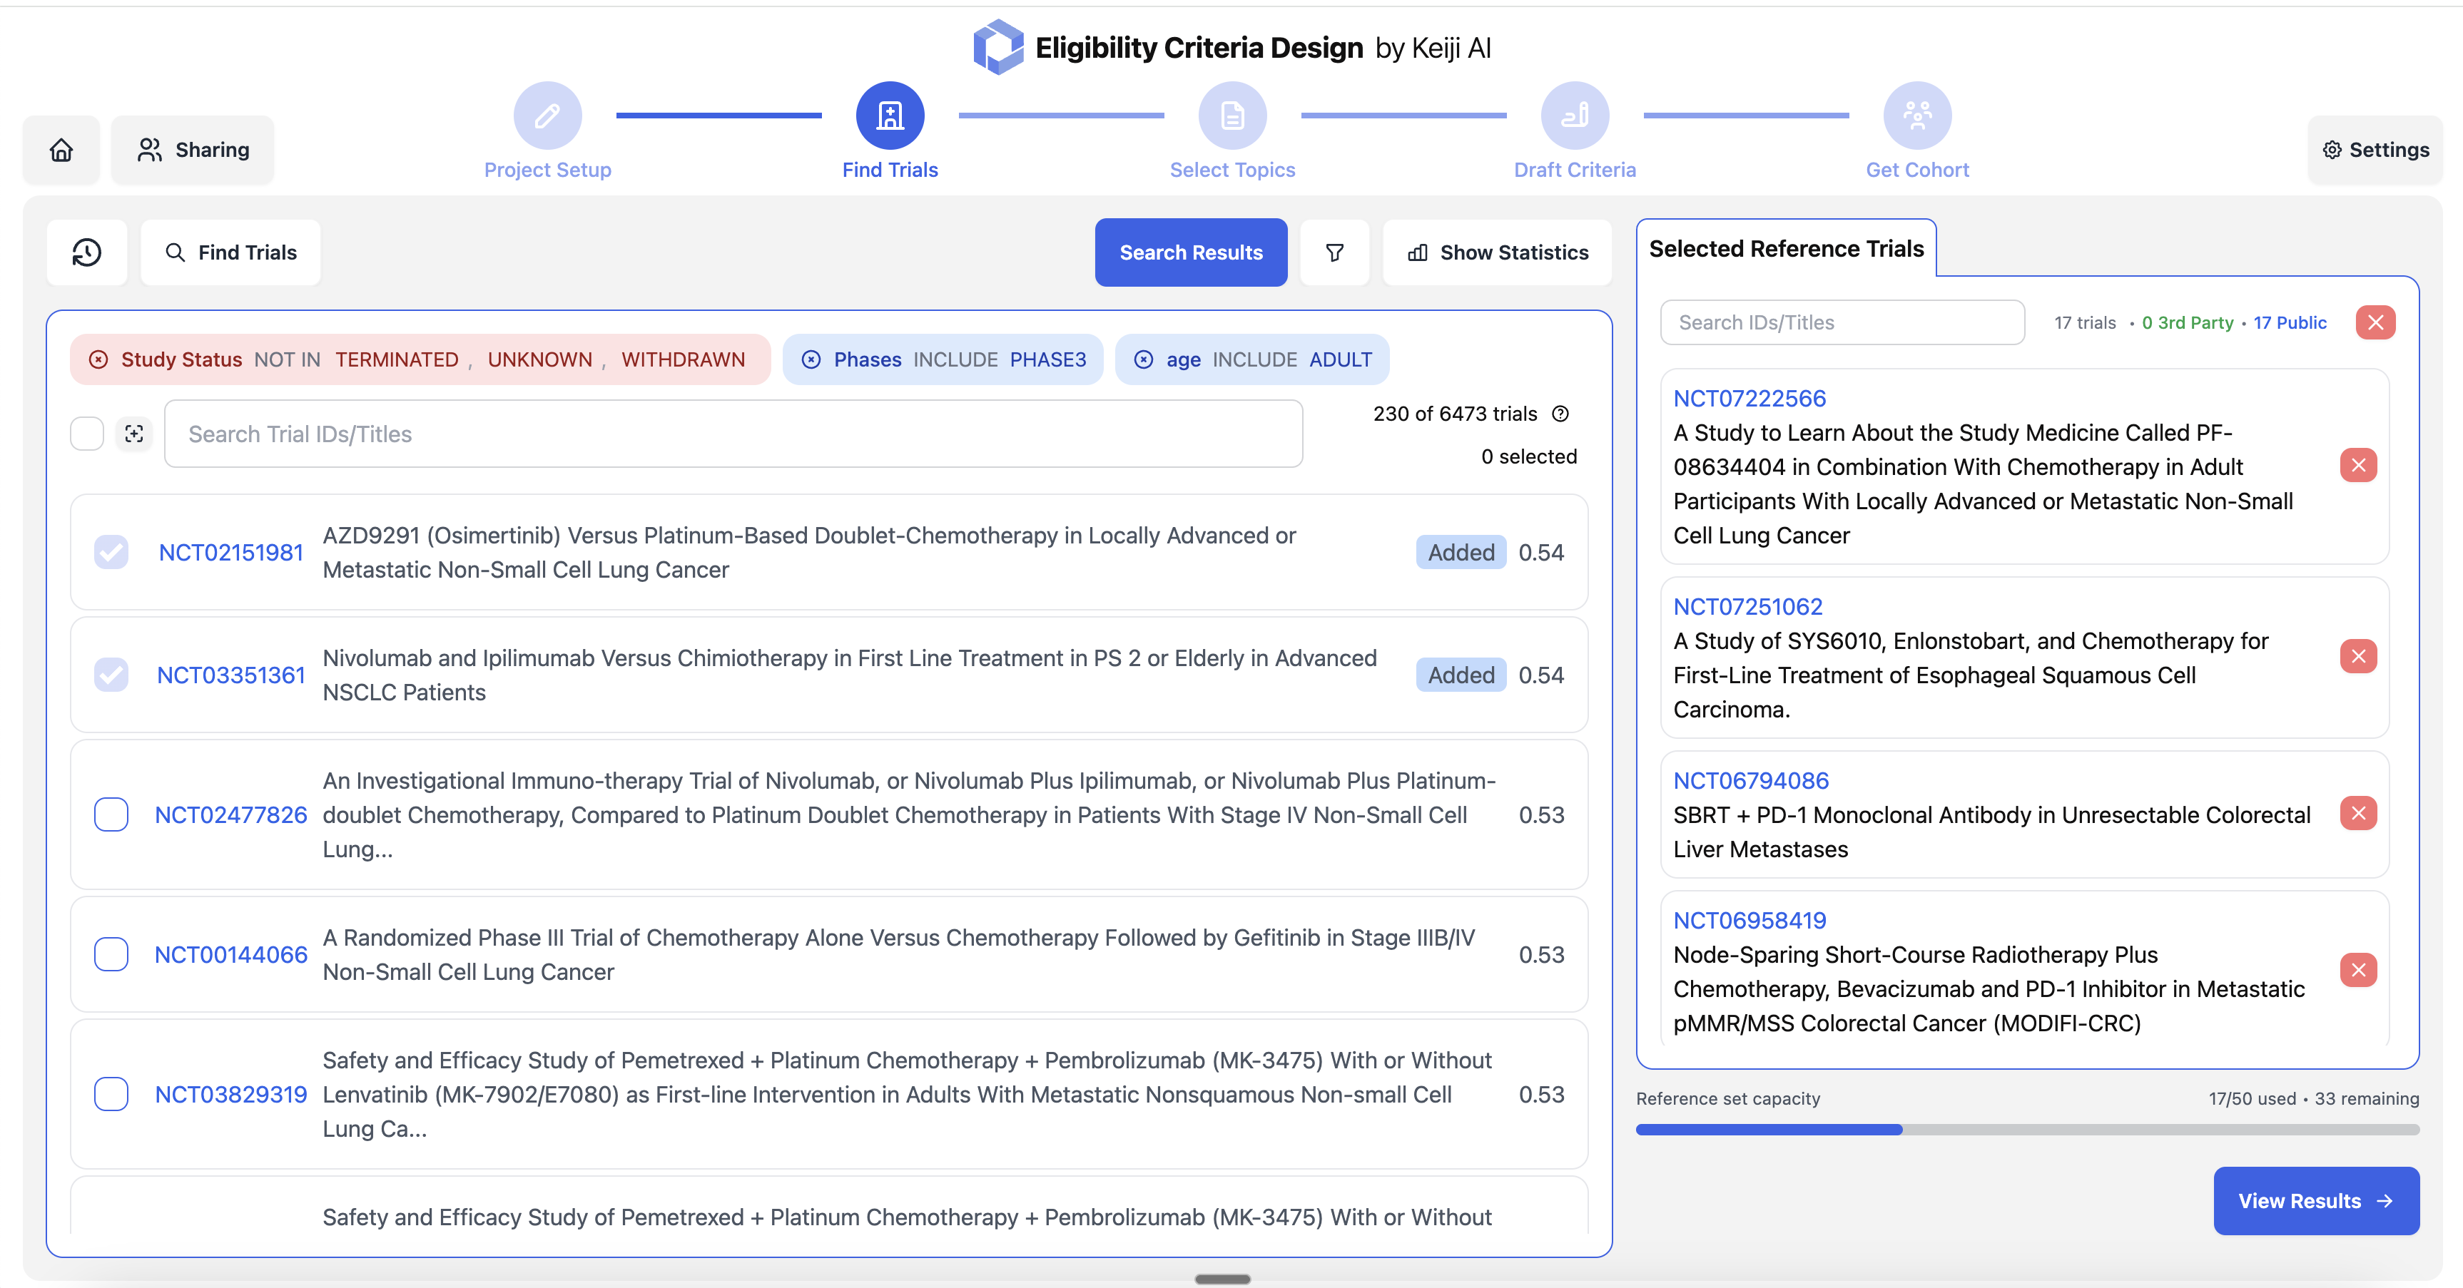Remove the age ADULT filter chip
The width and height of the screenshot is (2463, 1288).
pyautogui.click(x=1144, y=359)
